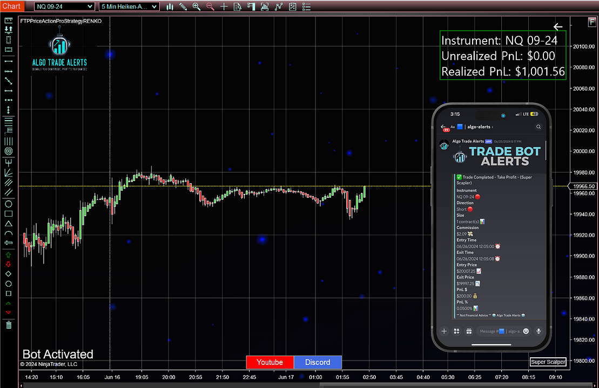
Task: Click the Bot Activated status text
Action: pos(58,354)
